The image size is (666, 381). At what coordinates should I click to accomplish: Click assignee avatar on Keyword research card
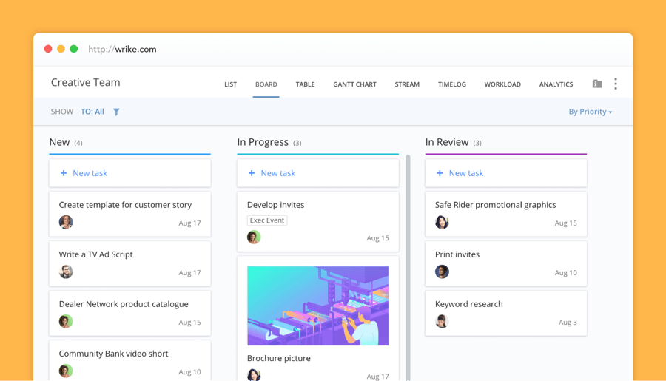point(442,322)
